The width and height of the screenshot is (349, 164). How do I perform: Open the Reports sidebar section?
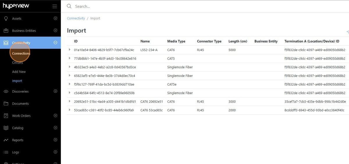(18, 140)
